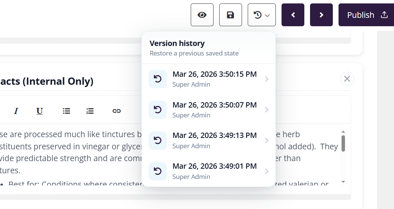Viewport: 394px width, 209px height.
Task: Close the Extracts section with X icon
Action: pyautogui.click(x=347, y=79)
